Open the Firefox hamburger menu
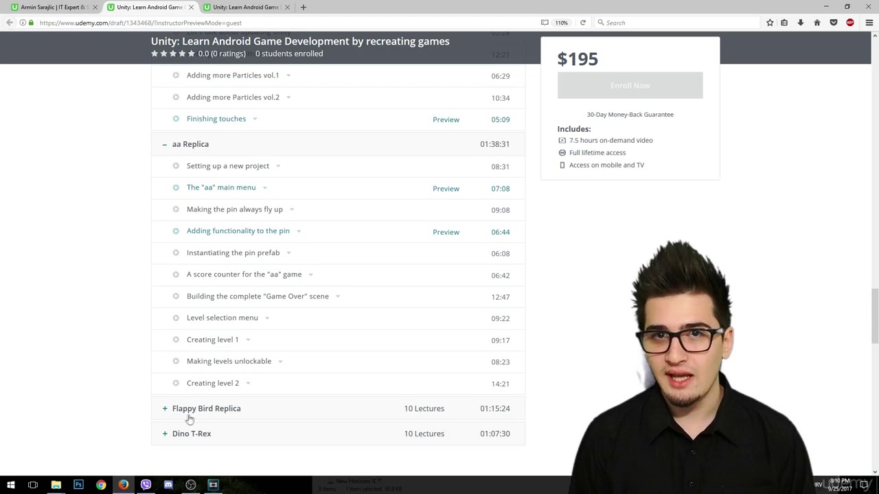 click(869, 23)
